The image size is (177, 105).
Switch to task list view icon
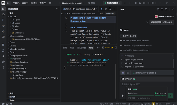[123, 73]
